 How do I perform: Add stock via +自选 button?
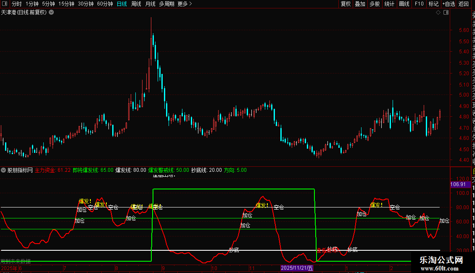(x=449, y=4)
